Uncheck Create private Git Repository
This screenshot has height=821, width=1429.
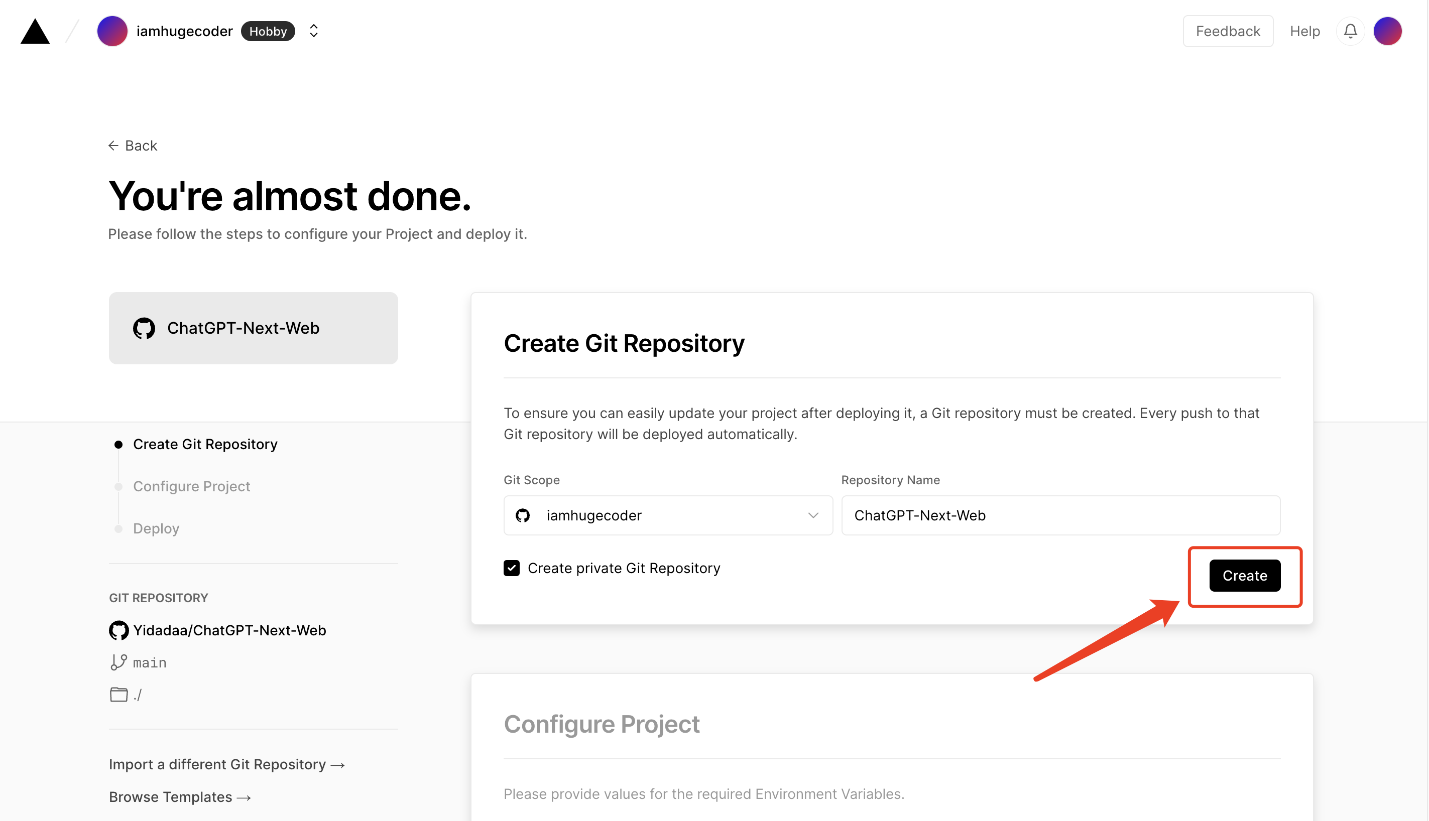click(511, 568)
